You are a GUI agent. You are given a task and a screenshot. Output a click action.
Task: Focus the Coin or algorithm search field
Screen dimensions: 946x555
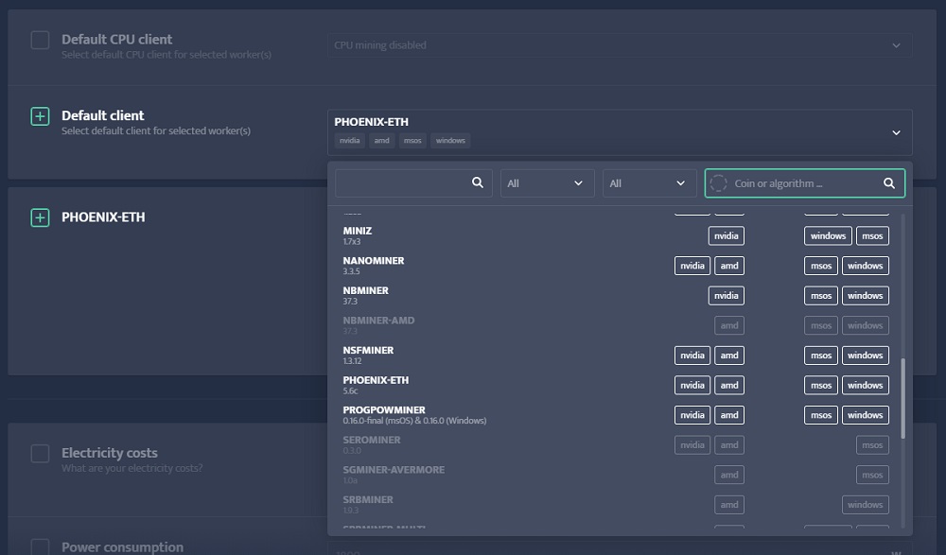point(805,183)
